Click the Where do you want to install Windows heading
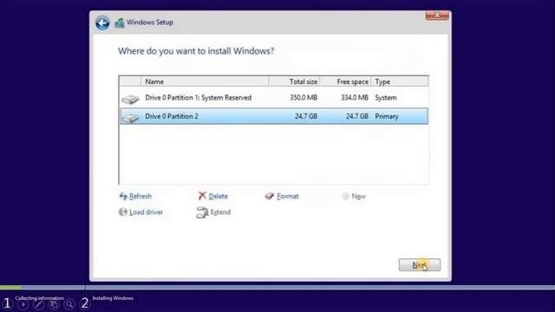The width and height of the screenshot is (555, 312). (x=196, y=51)
